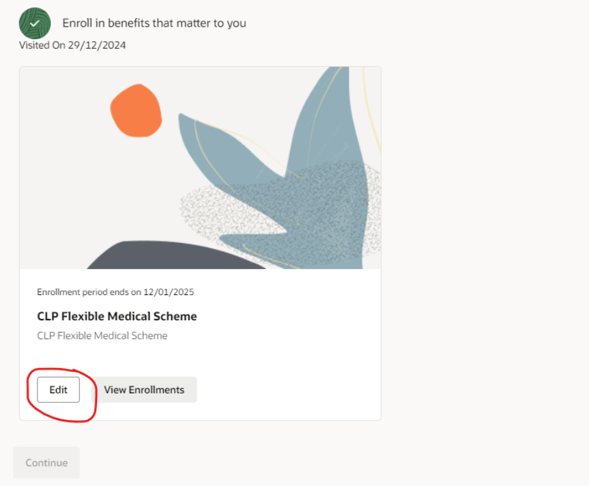This screenshot has height=486, width=589.
Task: Open View Enrollments
Action: tap(144, 390)
